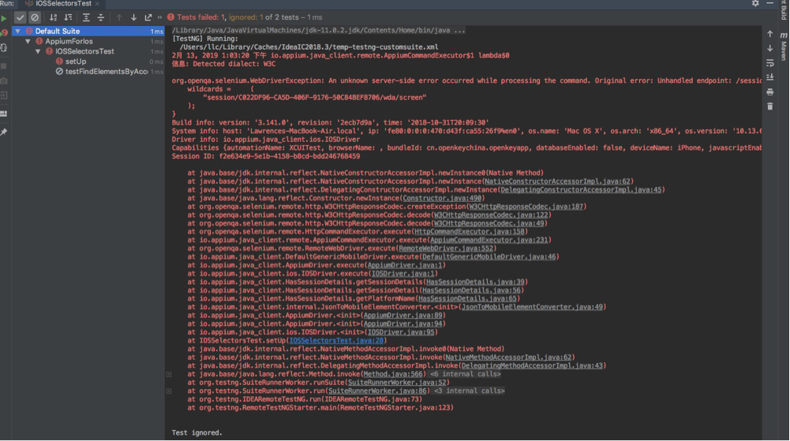Export test results icon
Screen dimensions: 790x441
(148, 17)
